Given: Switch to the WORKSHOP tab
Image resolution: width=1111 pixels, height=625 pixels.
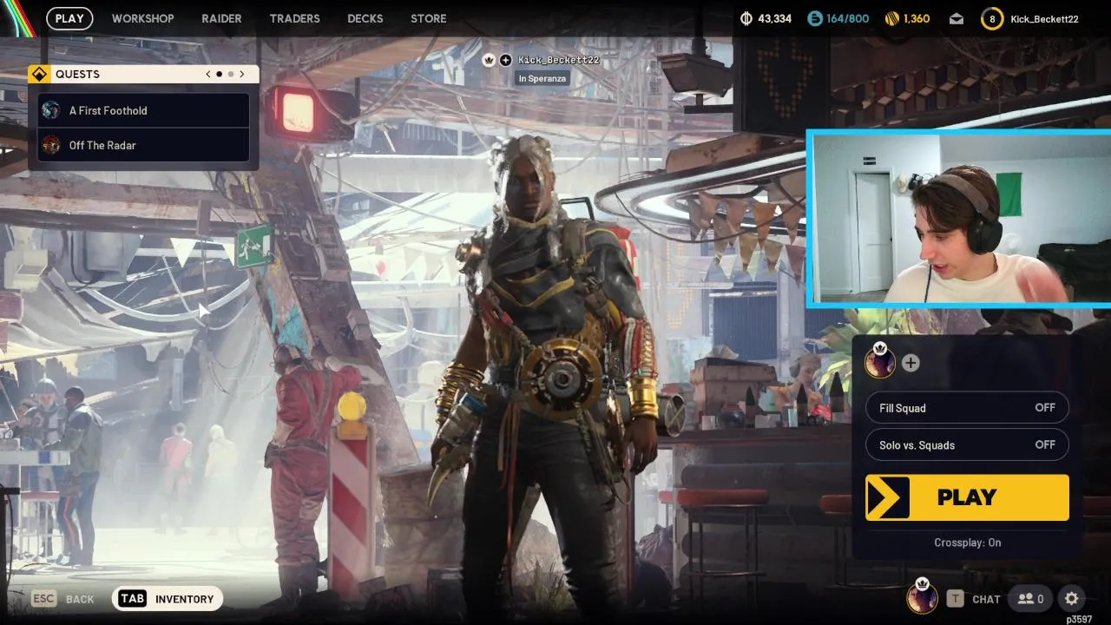Looking at the screenshot, I should point(142,18).
